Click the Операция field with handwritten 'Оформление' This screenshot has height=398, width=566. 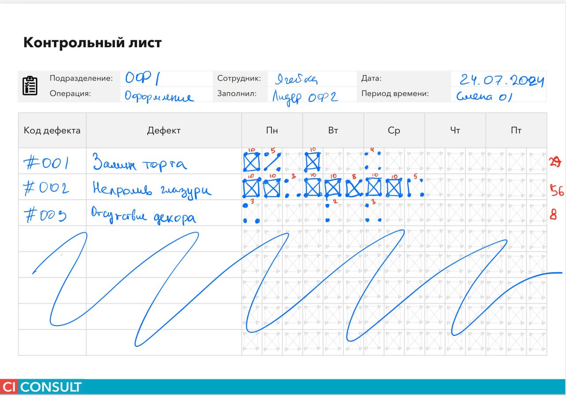[166, 95]
